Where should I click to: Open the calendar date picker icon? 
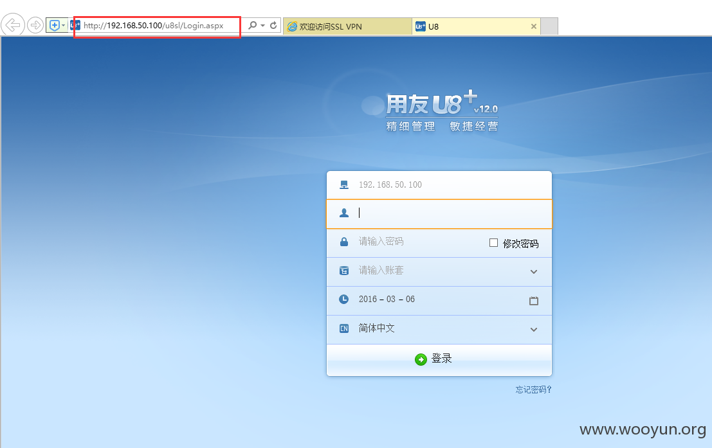click(534, 301)
